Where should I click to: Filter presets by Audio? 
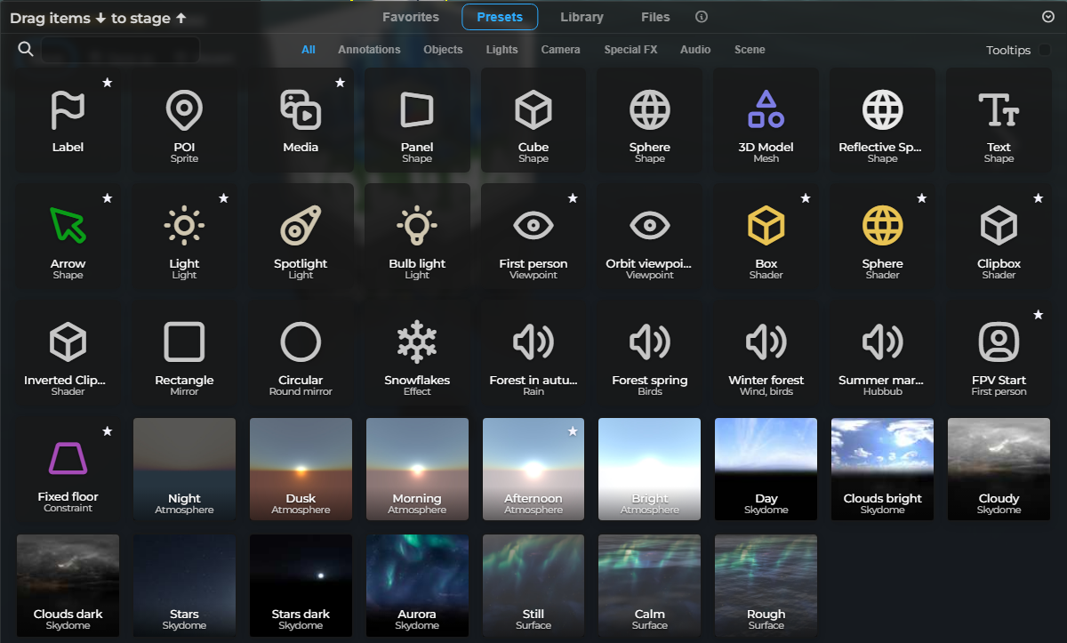pyautogui.click(x=695, y=50)
